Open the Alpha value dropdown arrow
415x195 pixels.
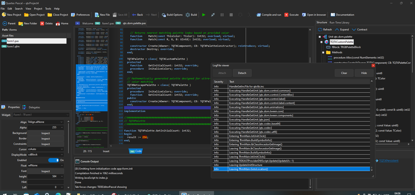coord(62,128)
